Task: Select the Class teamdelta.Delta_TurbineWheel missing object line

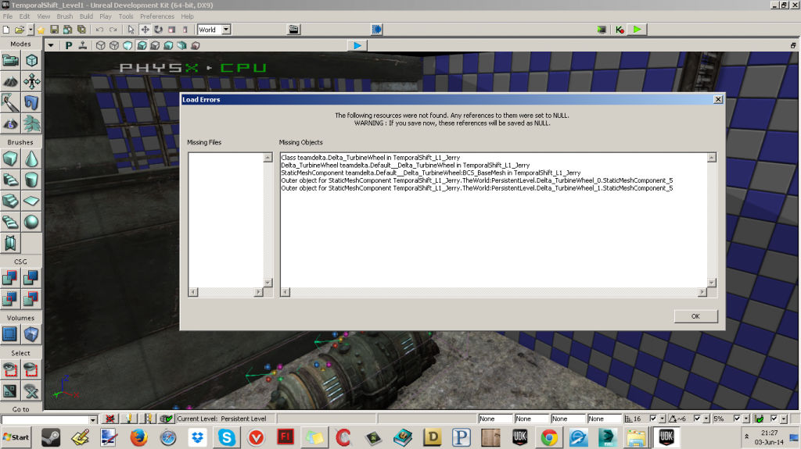Action: click(x=370, y=158)
